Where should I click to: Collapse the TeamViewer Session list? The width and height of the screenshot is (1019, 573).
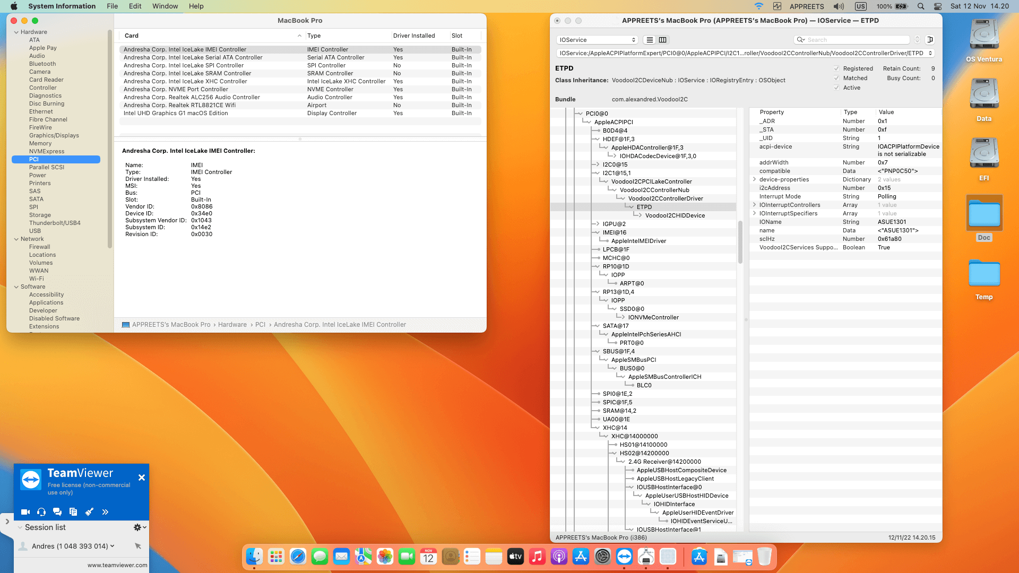click(20, 527)
